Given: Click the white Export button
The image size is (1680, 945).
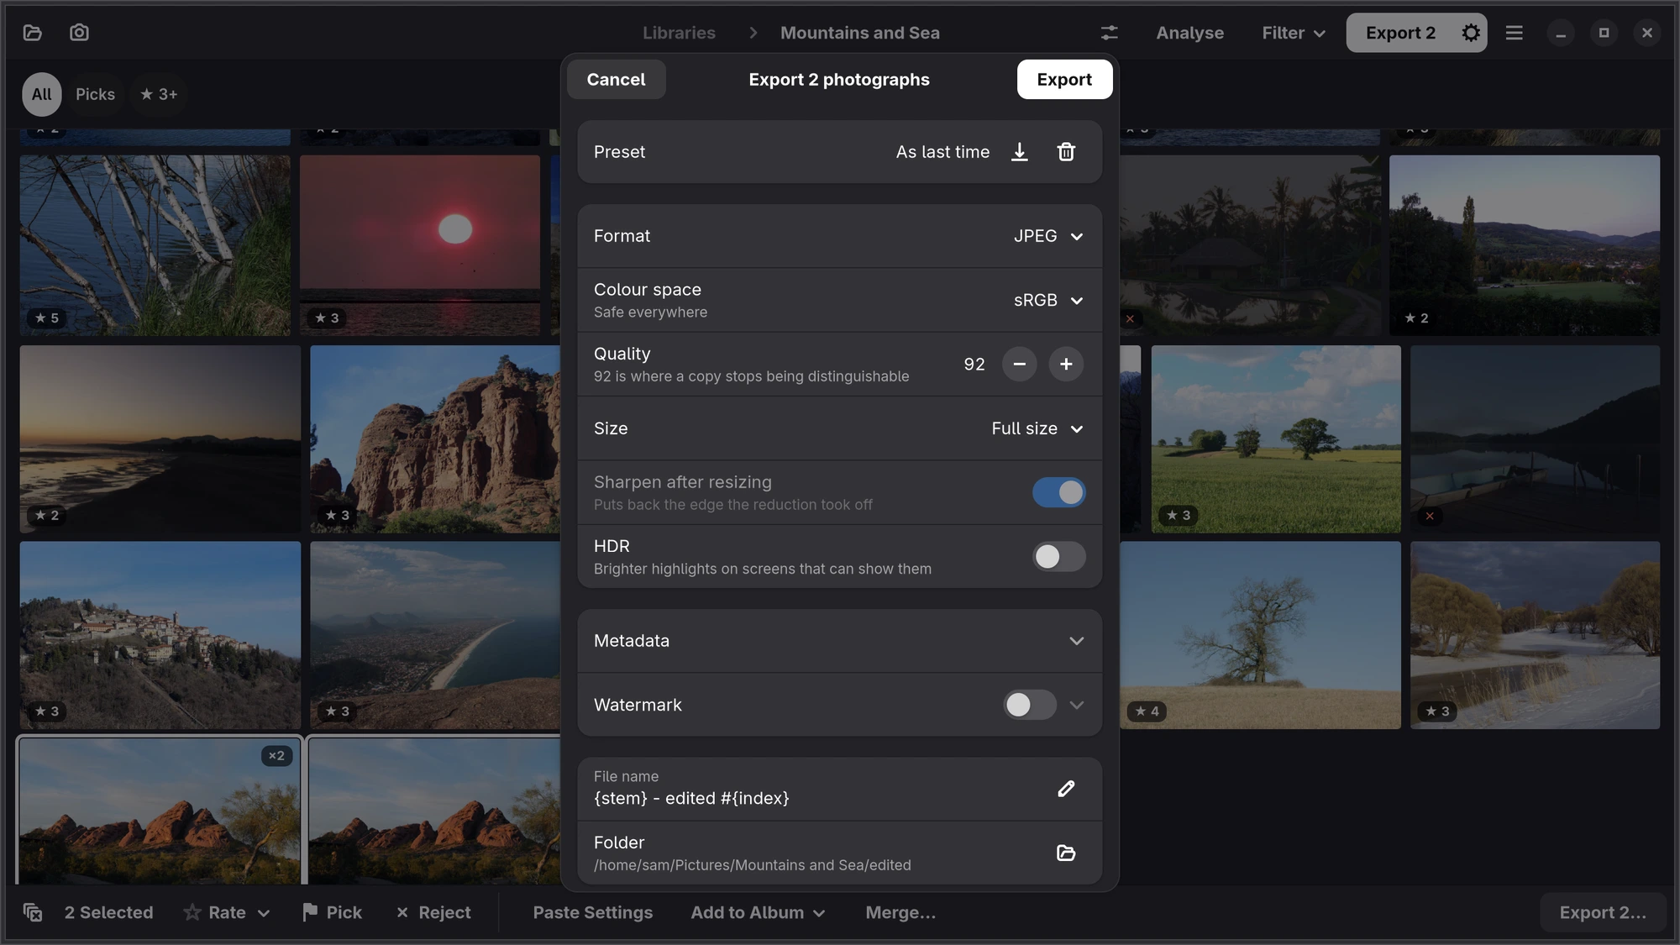Looking at the screenshot, I should (1064, 79).
